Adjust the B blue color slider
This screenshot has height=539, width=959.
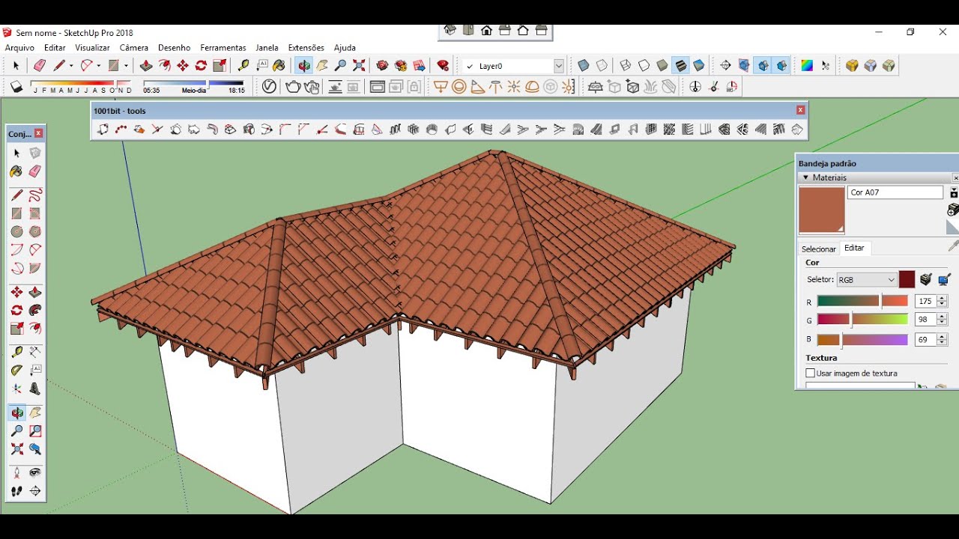[x=862, y=340]
